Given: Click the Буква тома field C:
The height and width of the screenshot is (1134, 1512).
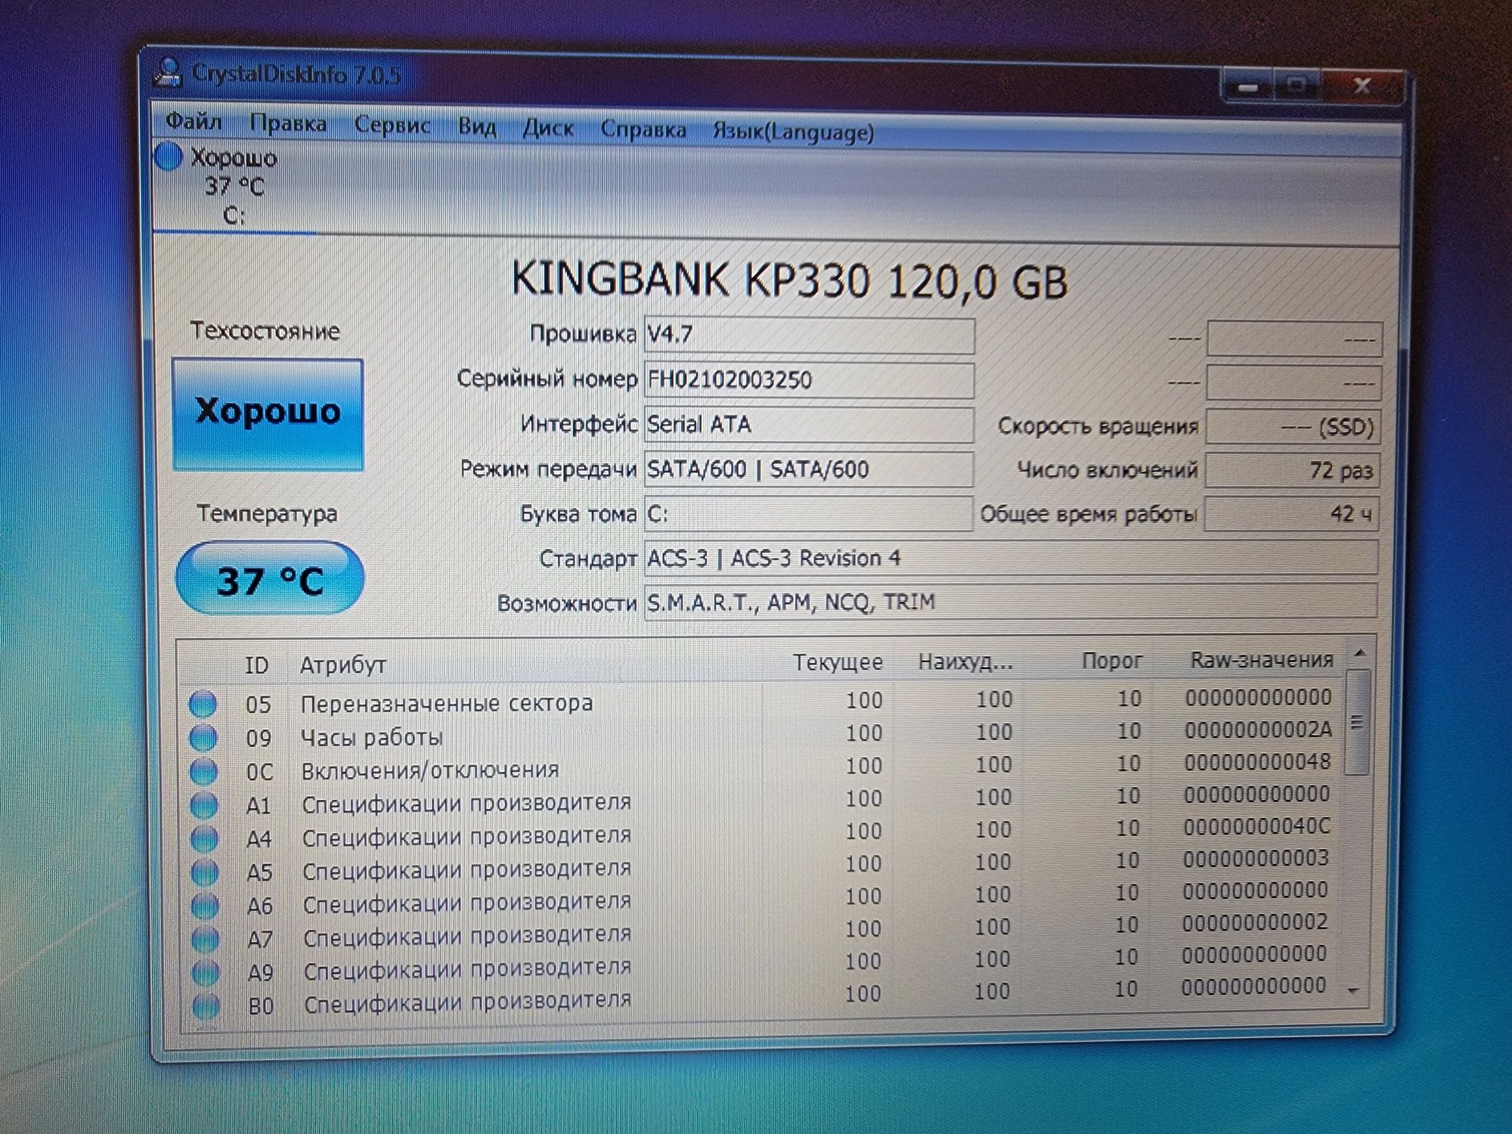Looking at the screenshot, I should [x=808, y=514].
